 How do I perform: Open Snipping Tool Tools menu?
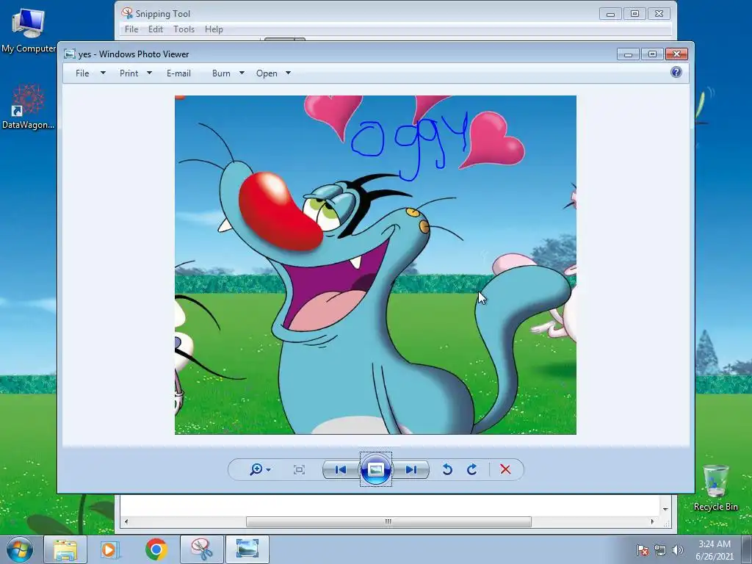(x=184, y=29)
